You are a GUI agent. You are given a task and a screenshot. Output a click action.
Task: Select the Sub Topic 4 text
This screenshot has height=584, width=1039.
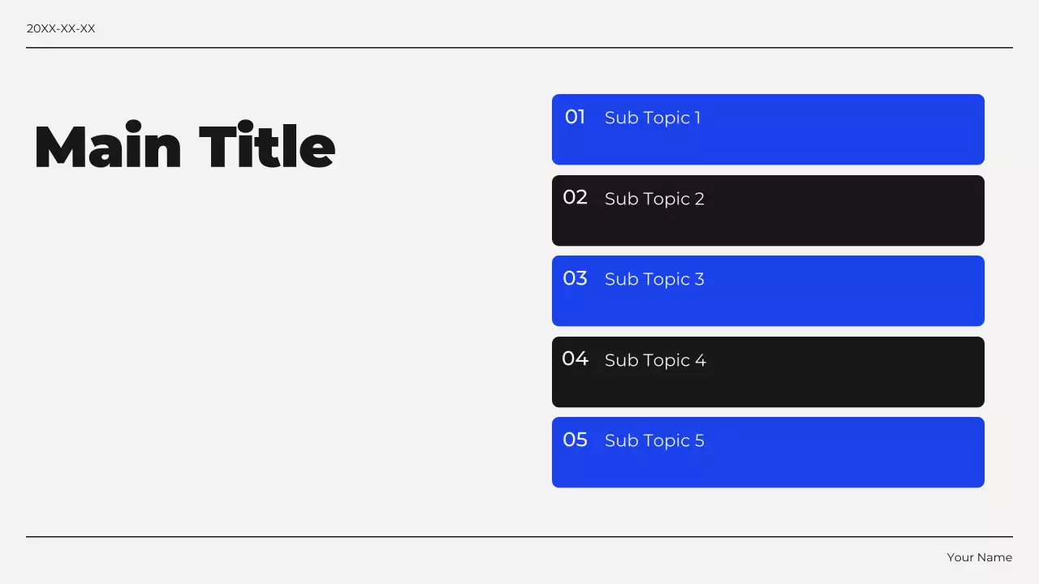tap(655, 360)
